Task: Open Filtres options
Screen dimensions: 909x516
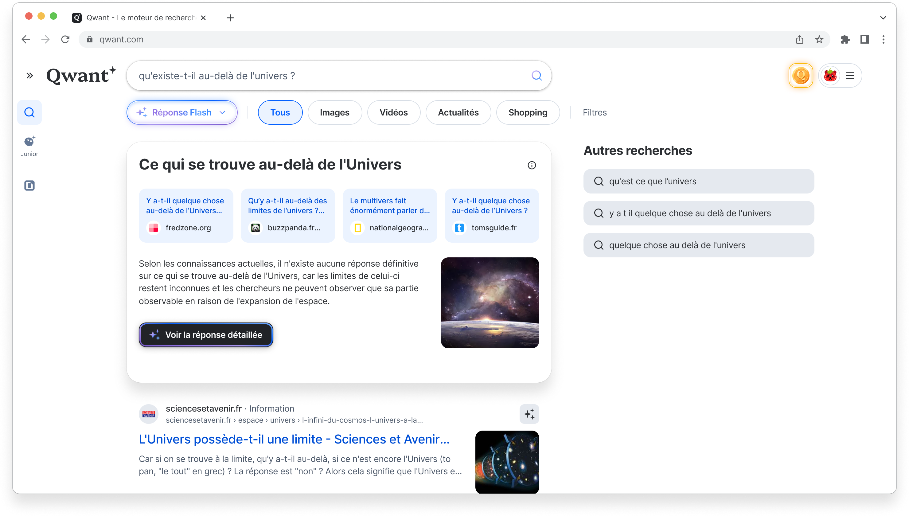Action: pyautogui.click(x=595, y=112)
